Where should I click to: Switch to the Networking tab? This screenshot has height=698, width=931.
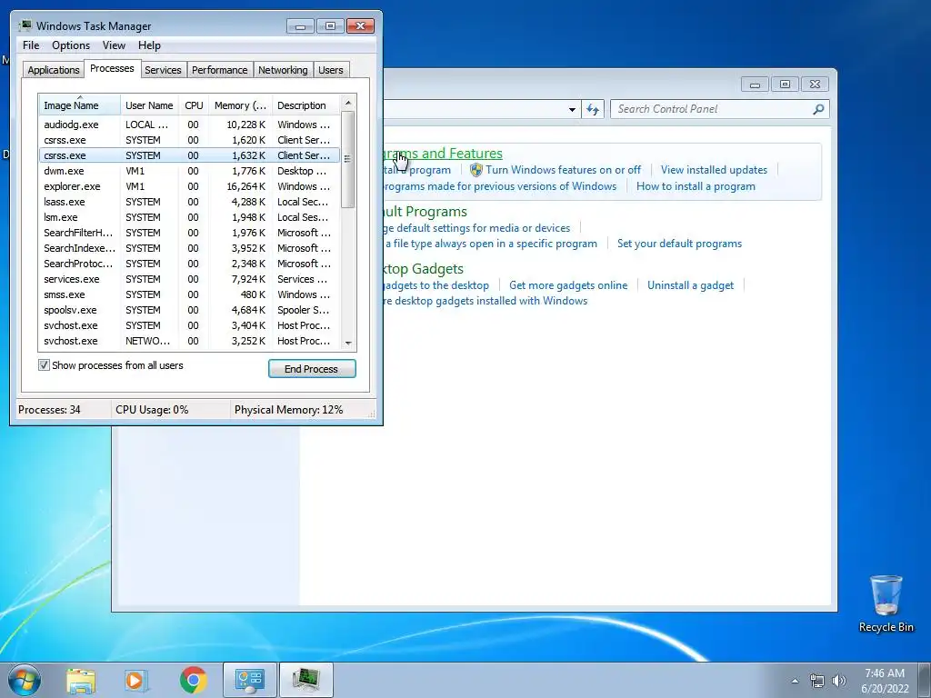tap(284, 70)
